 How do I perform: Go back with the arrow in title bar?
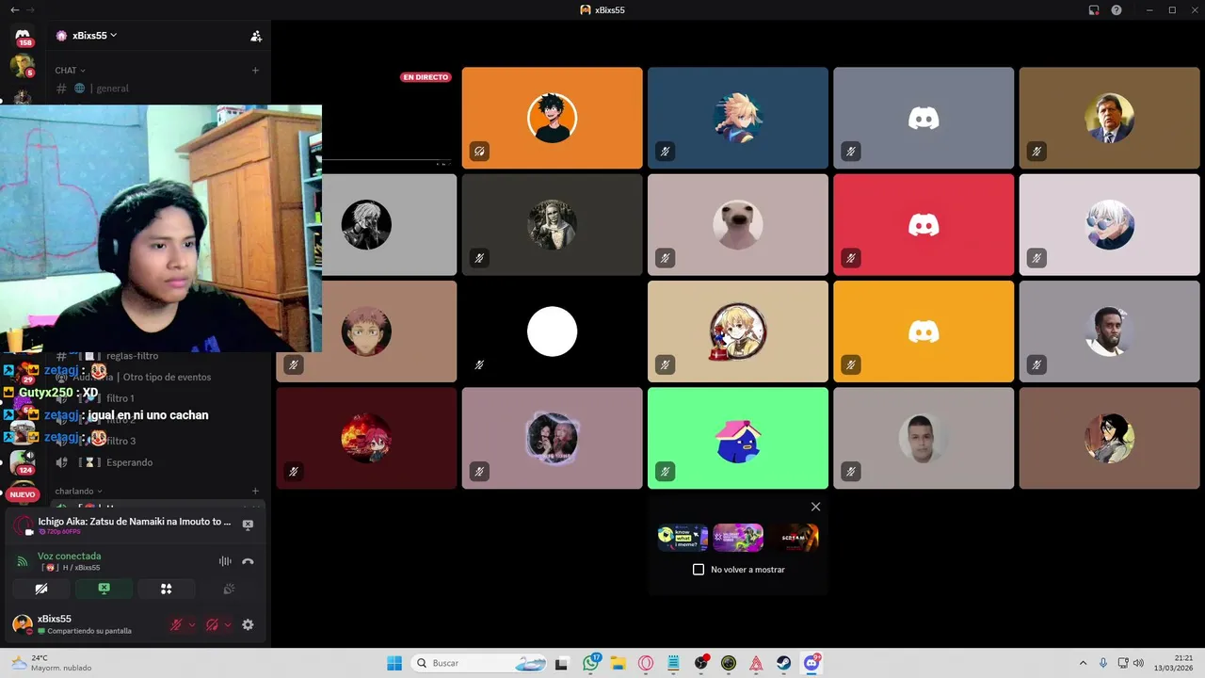coord(14,9)
